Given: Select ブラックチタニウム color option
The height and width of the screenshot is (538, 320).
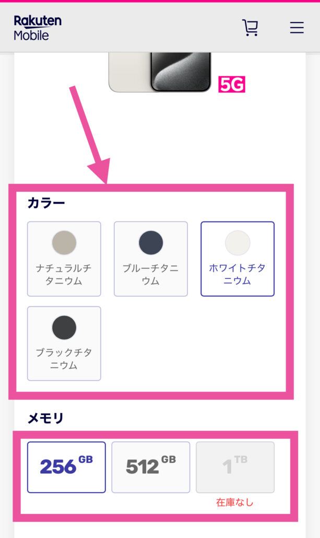Looking at the screenshot, I should [x=64, y=344].
